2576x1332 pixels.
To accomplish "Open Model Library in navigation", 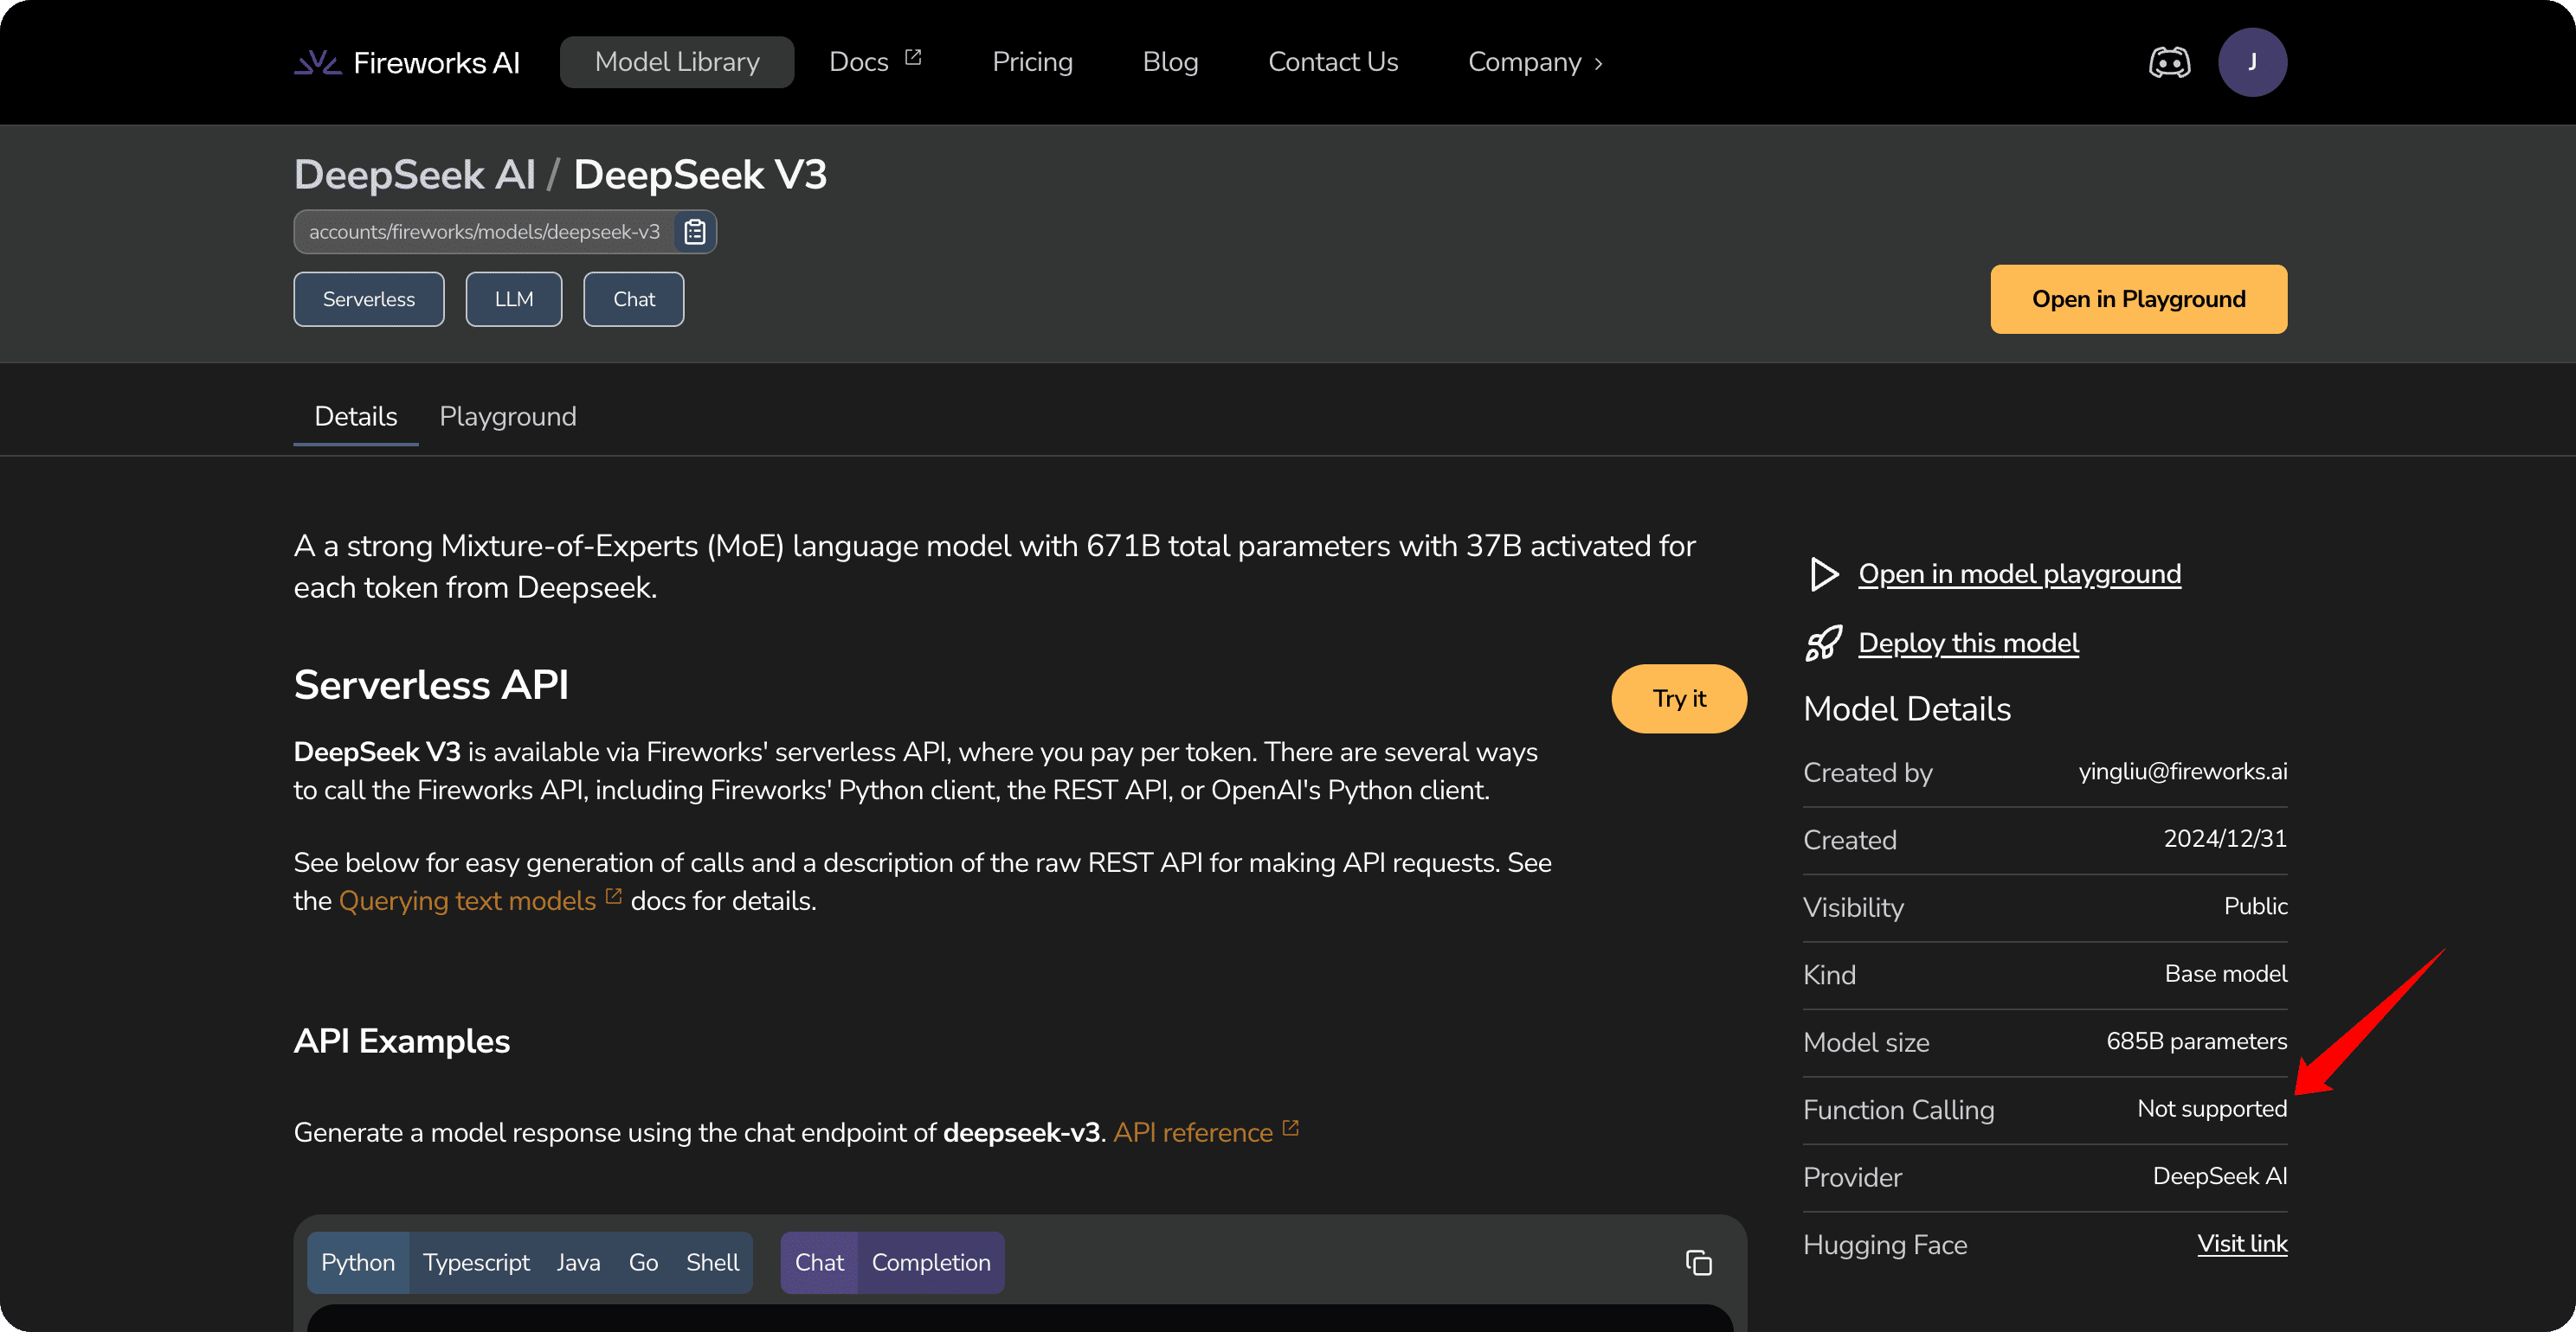I will (677, 62).
